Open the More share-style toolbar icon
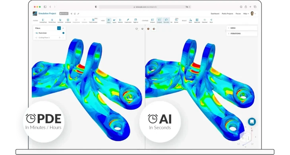Screen dimensions: 290x155 coord(211,21)
